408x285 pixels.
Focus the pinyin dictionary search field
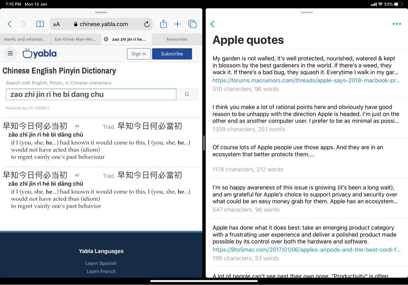coord(91,94)
